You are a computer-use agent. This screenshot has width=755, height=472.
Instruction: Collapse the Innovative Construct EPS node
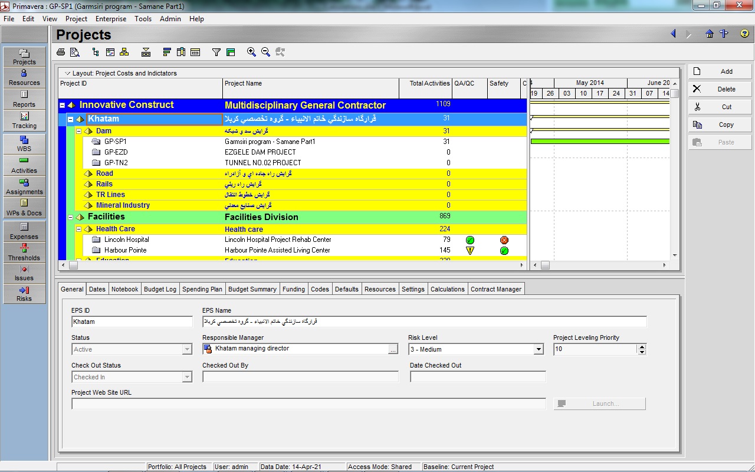(x=62, y=106)
